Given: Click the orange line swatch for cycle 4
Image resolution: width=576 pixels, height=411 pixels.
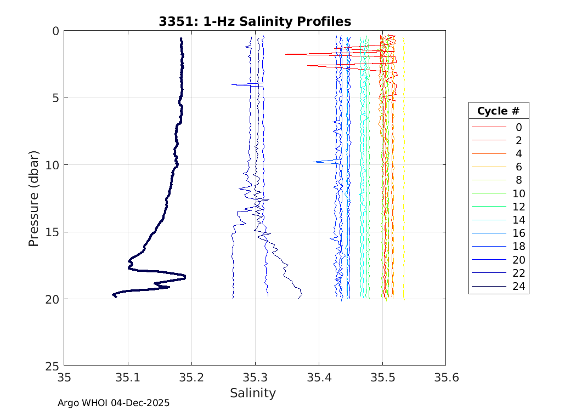Looking at the screenshot, I should point(488,154).
